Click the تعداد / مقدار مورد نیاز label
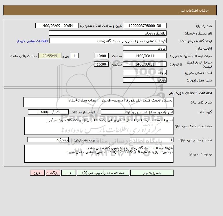This screenshot has width=223, height=216. tap(196, 140)
